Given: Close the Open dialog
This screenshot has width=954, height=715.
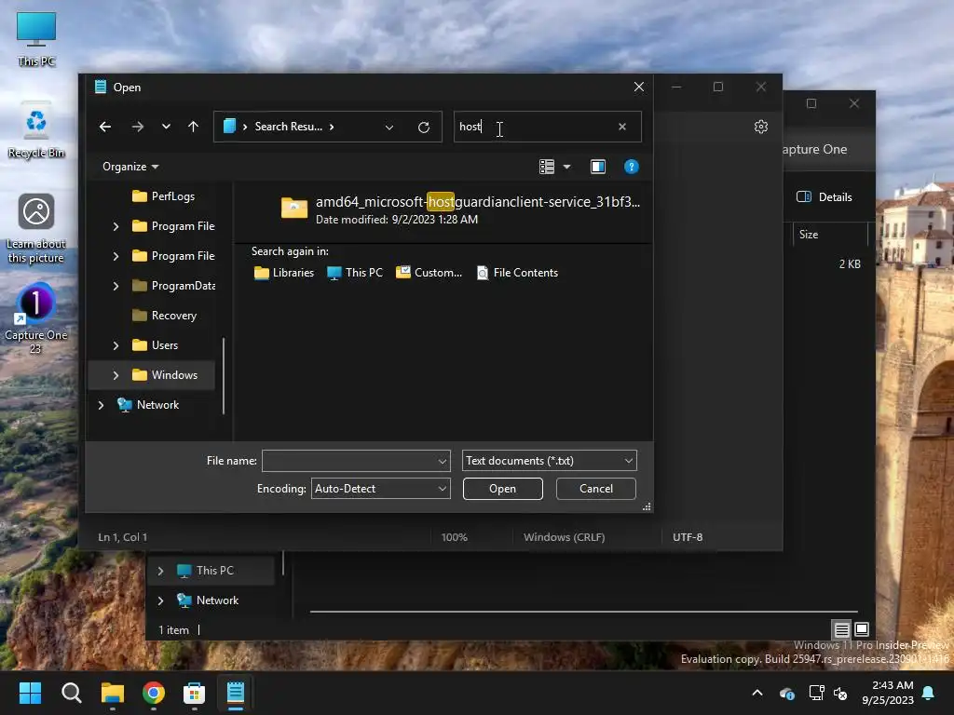Looking at the screenshot, I should point(638,87).
